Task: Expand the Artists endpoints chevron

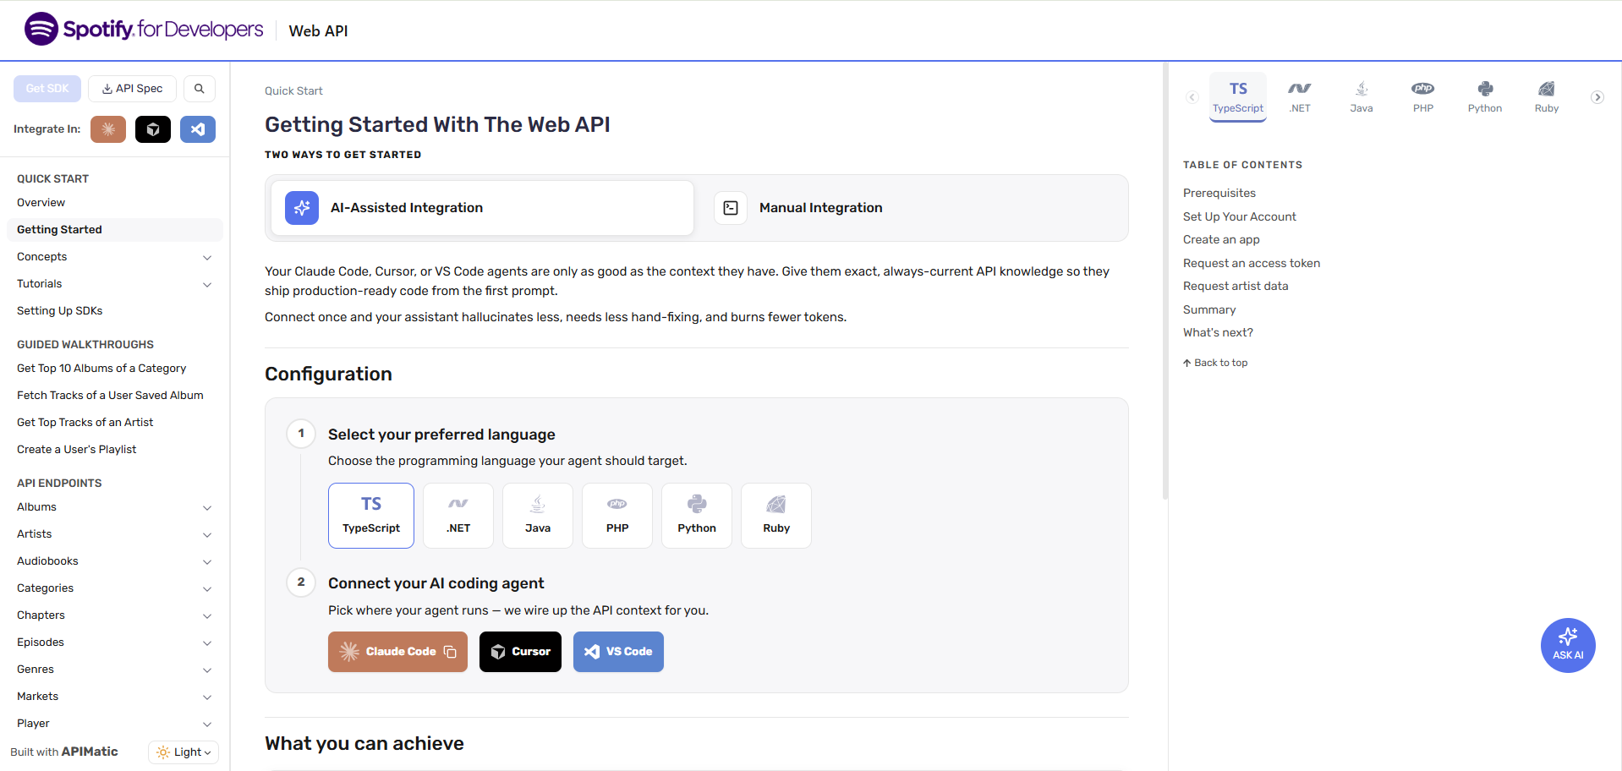Action: [207, 535]
